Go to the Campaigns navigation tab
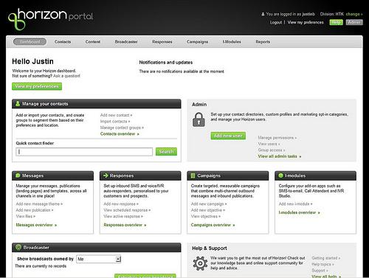 (x=197, y=42)
